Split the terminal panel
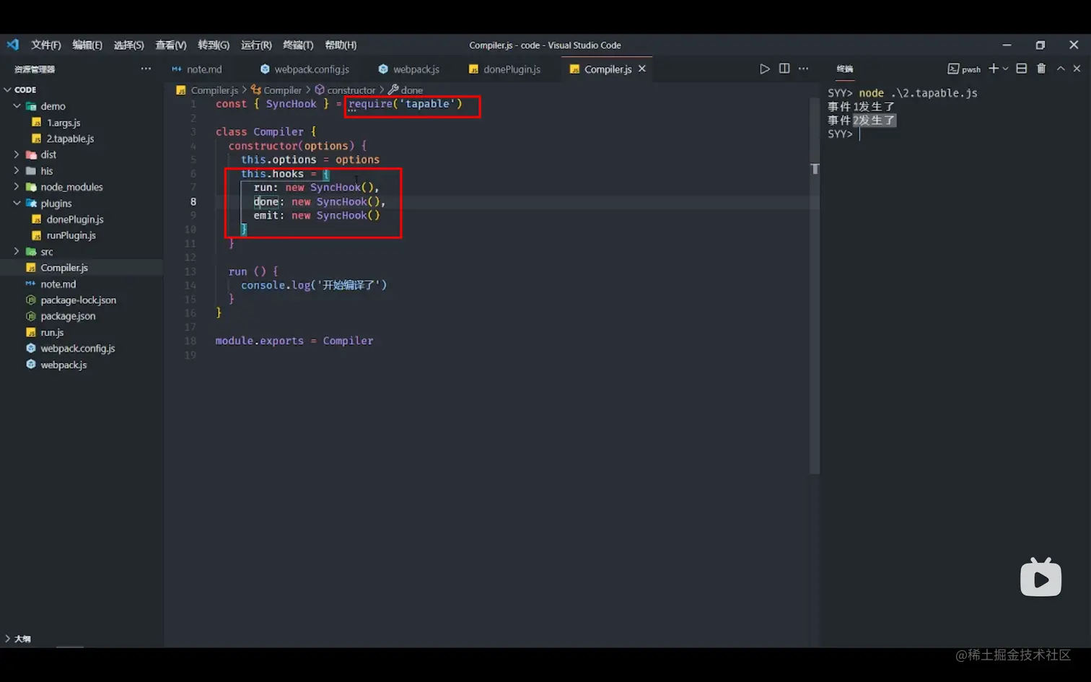The width and height of the screenshot is (1091, 682). 1022,69
